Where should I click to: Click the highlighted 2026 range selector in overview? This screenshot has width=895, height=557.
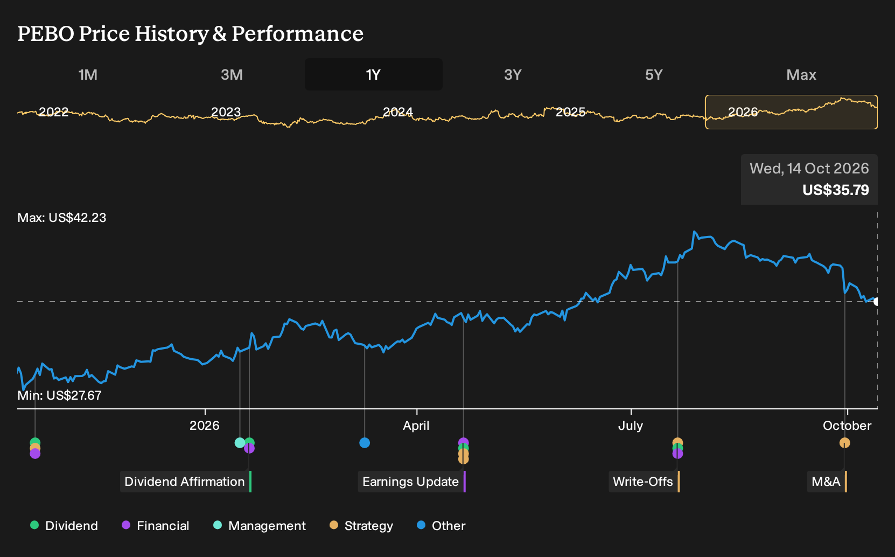pos(791,112)
